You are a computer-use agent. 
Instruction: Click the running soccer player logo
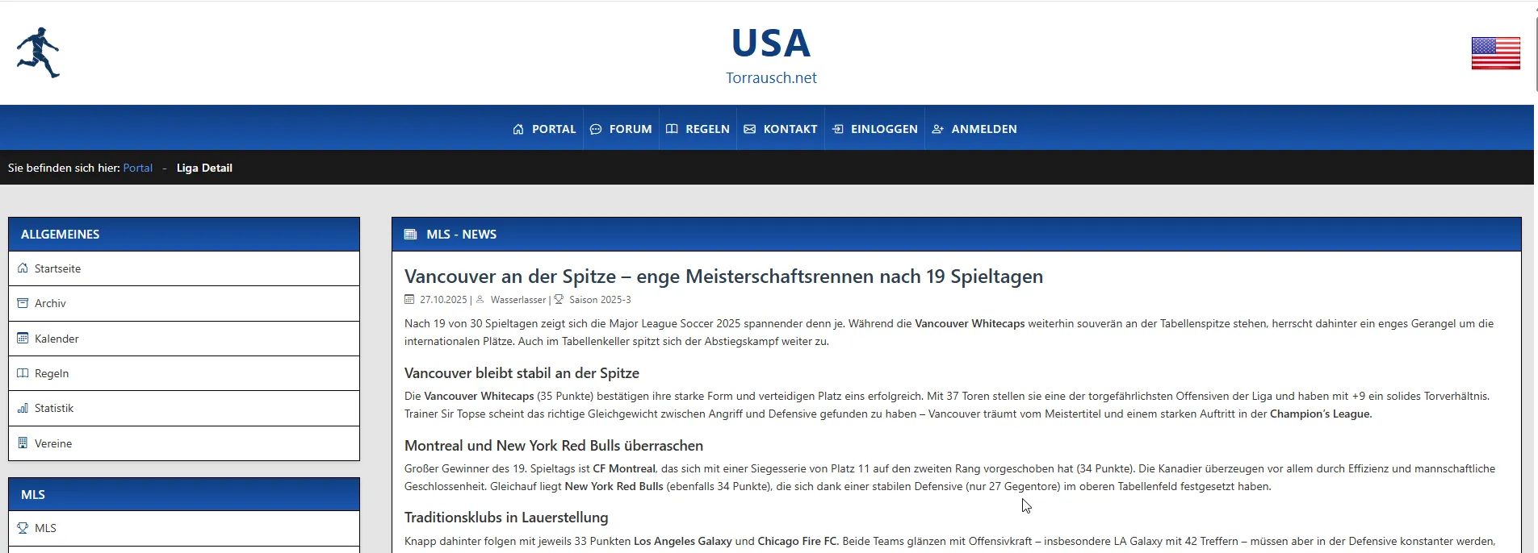pos(38,52)
